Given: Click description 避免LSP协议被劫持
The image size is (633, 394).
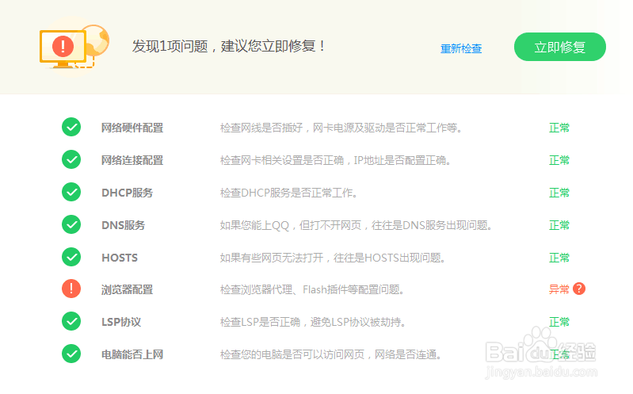Looking at the screenshot, I should pyautogui.click(x=313, y=322).
